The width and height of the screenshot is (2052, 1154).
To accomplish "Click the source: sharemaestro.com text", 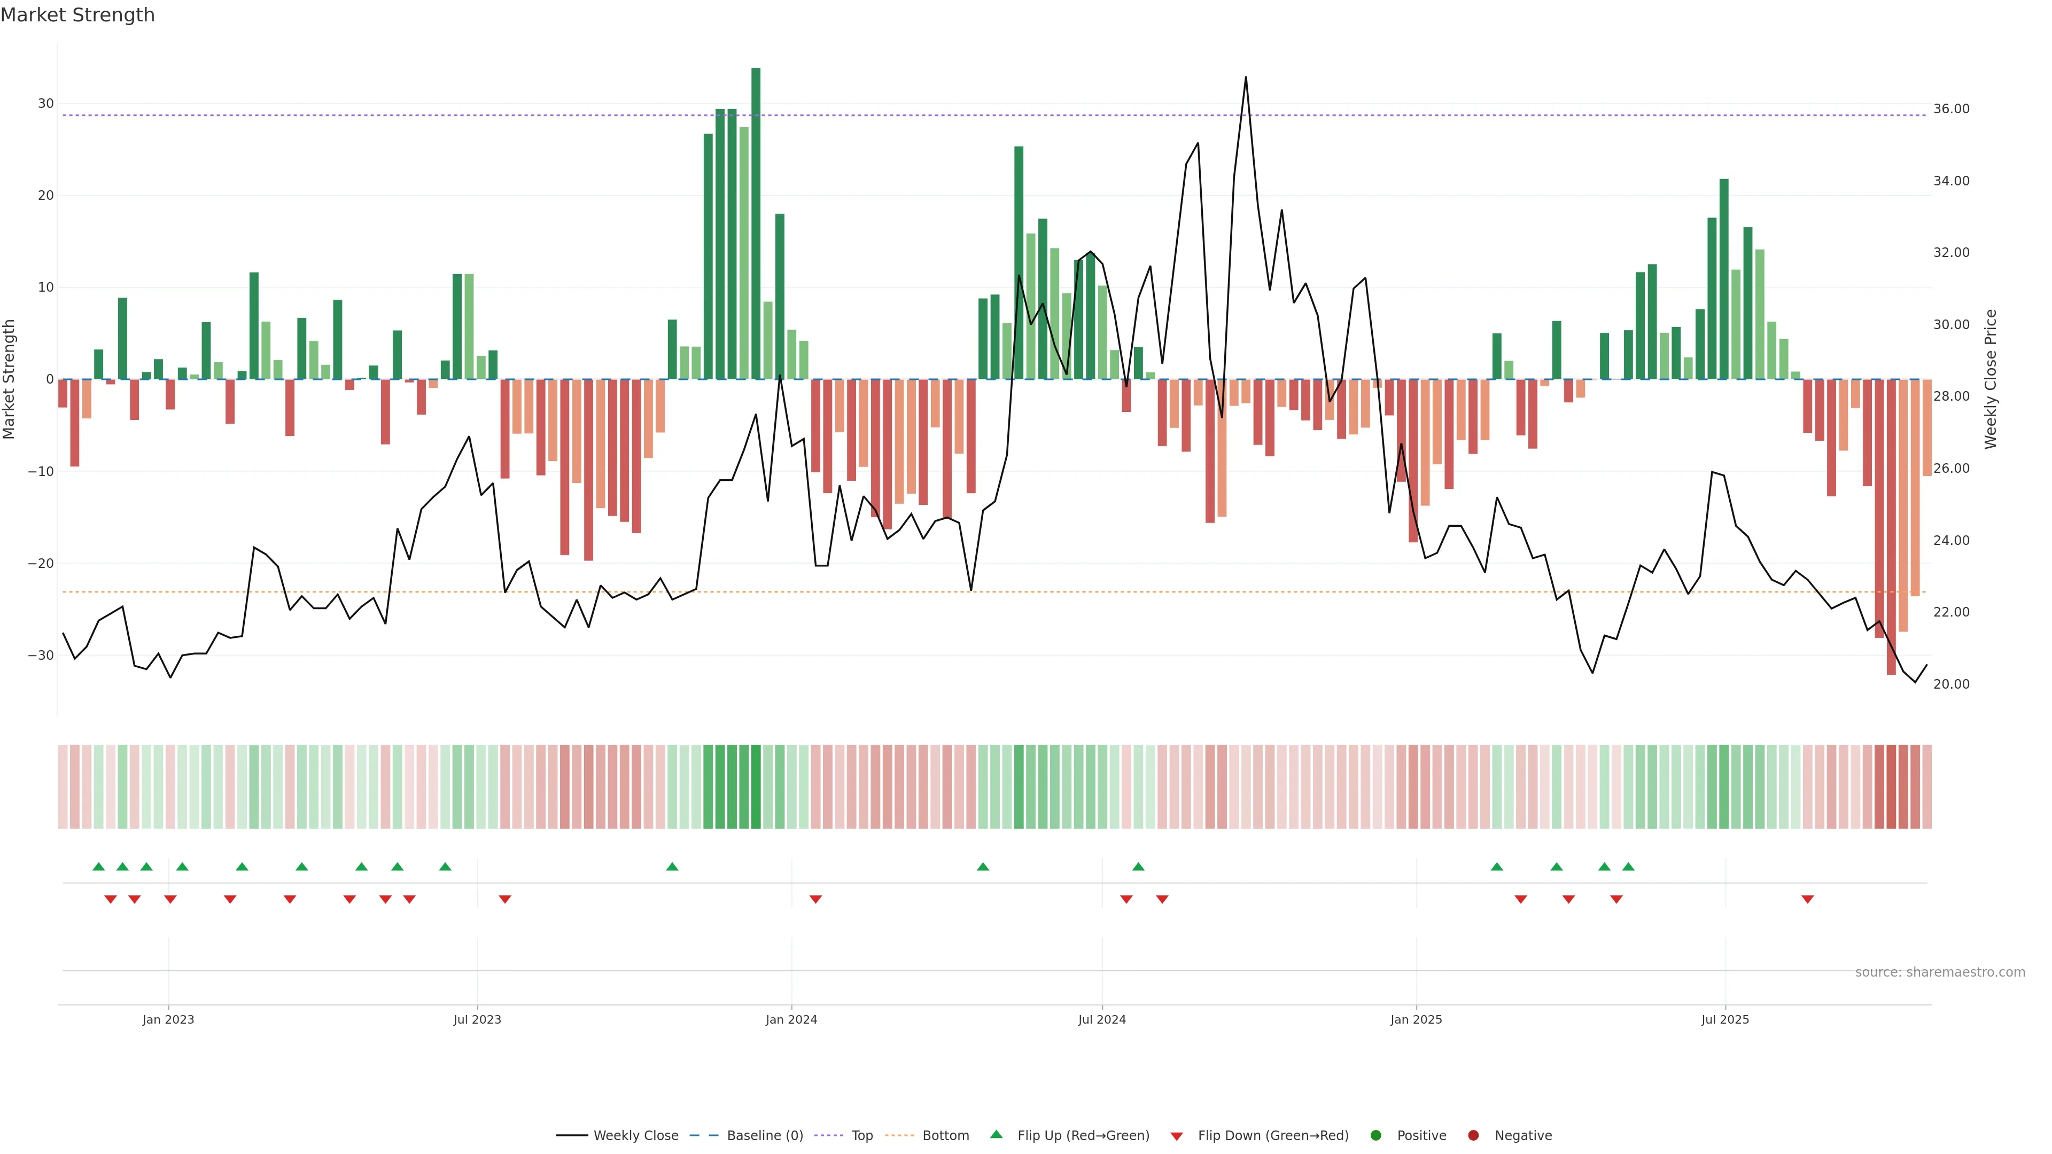I will [1940, 972].
